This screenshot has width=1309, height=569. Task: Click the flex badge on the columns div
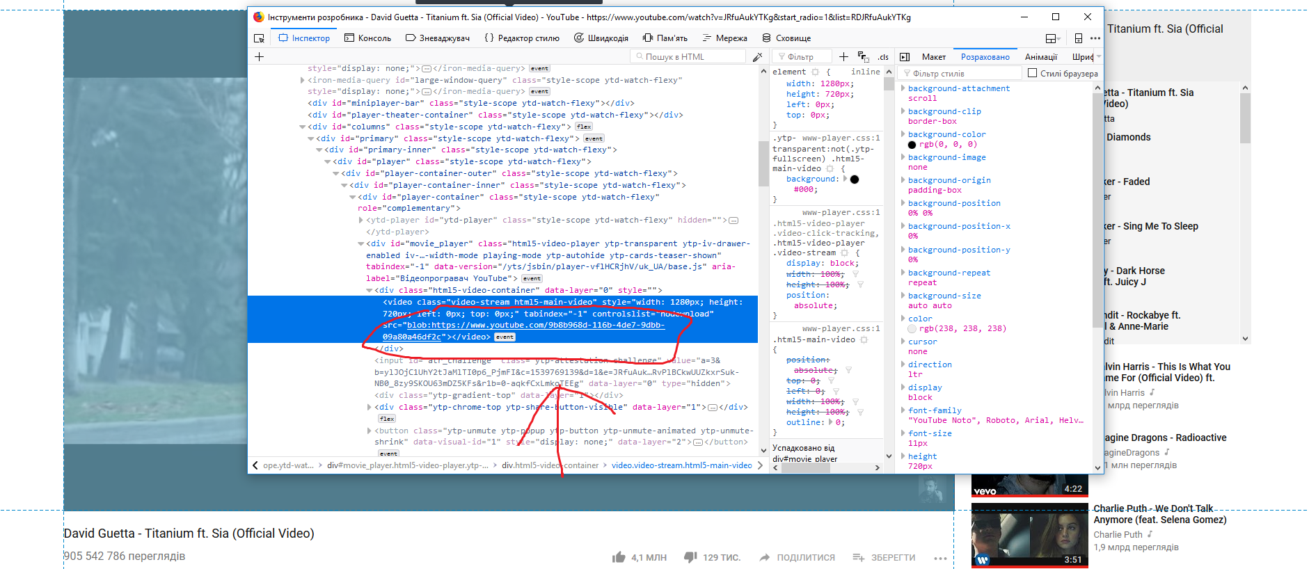pos(584,127)
